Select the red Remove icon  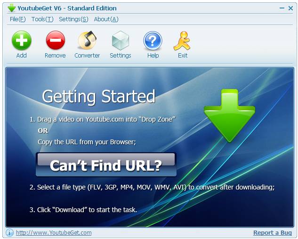56,41
